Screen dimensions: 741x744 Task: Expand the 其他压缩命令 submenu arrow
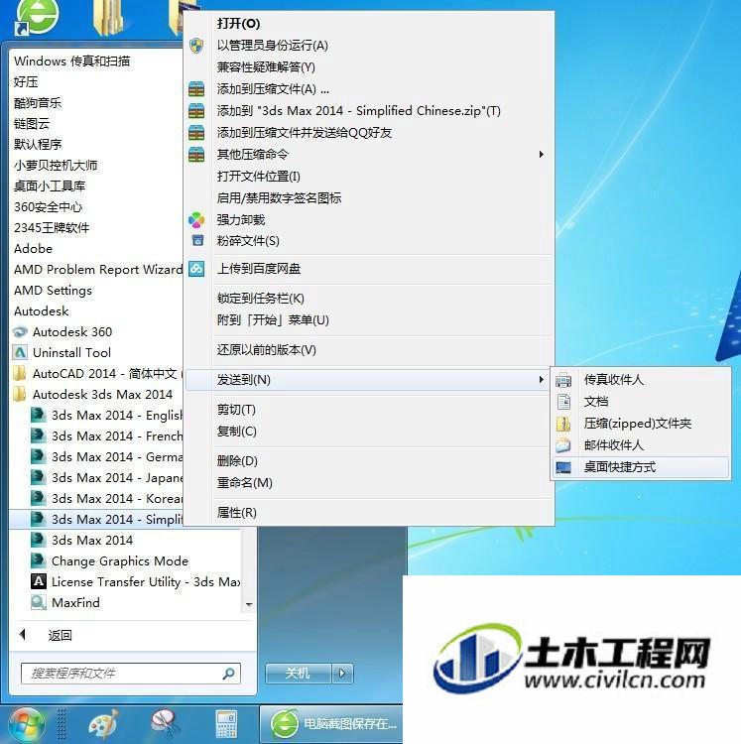click(541, 154)
